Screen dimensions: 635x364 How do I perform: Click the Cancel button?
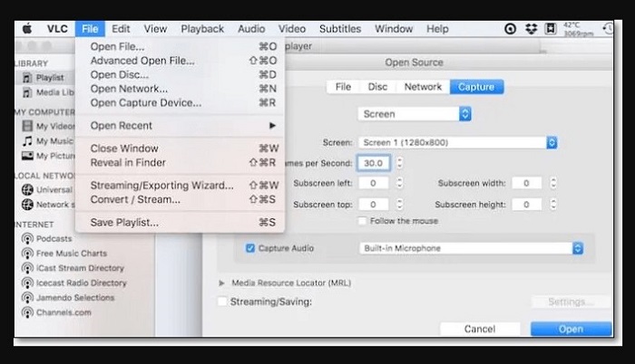coord(480,329)
